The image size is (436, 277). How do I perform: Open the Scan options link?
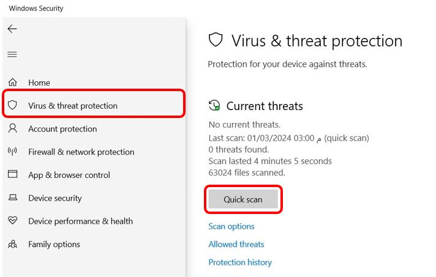pos(231,226)
